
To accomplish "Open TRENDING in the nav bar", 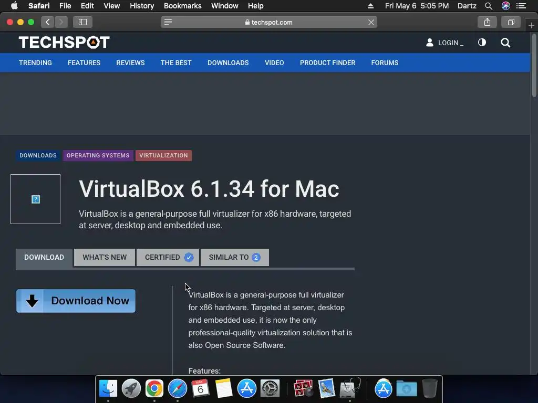I will click(35, 63).
